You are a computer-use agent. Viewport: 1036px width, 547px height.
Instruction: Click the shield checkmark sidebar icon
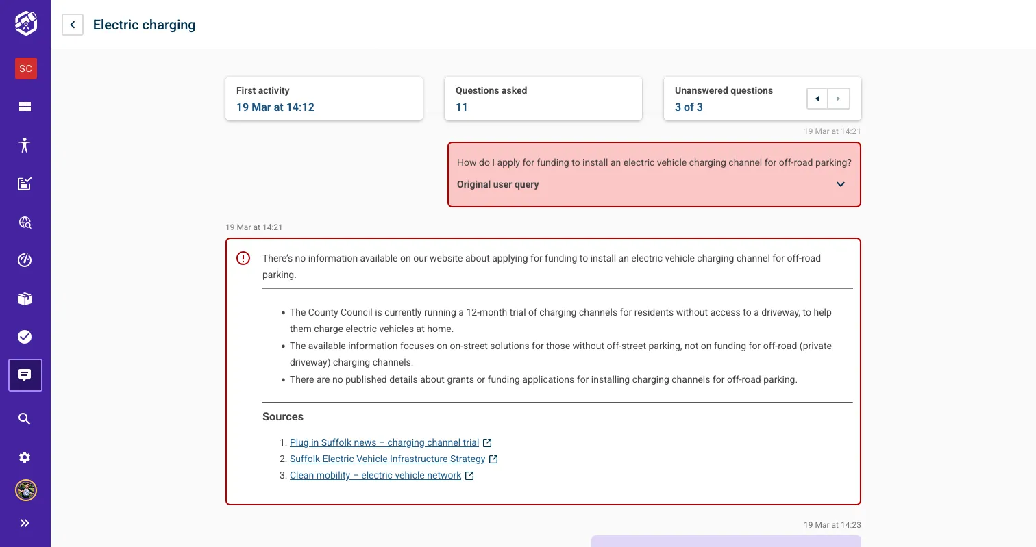click(x=25, y=336)
